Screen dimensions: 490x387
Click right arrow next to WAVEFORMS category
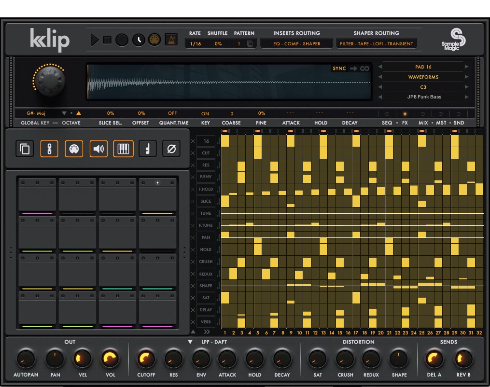click(x=466, y=77)
